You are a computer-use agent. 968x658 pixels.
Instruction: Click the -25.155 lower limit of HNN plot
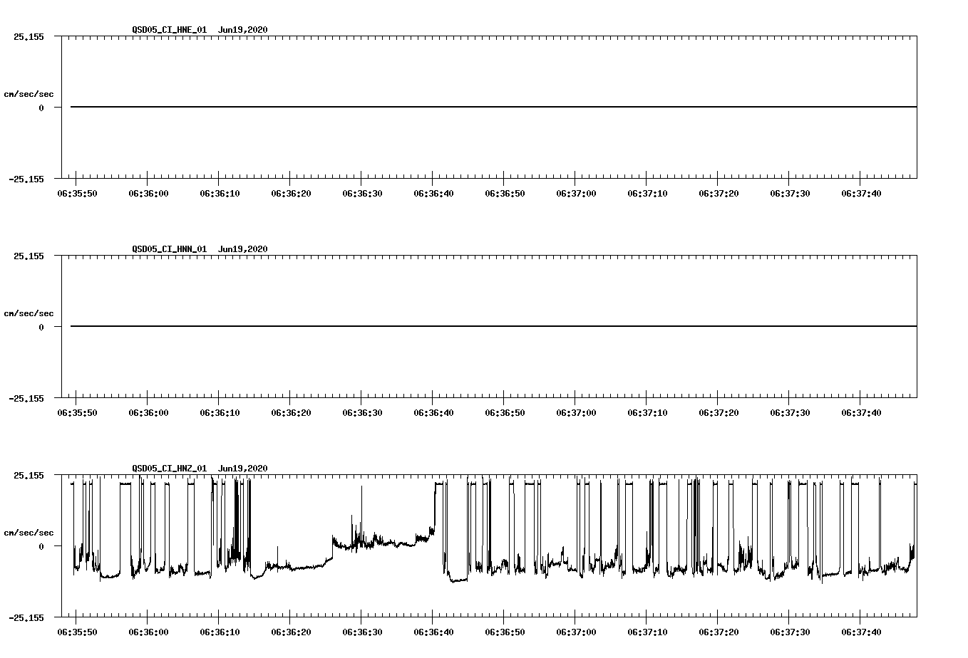tap(26, 399)
